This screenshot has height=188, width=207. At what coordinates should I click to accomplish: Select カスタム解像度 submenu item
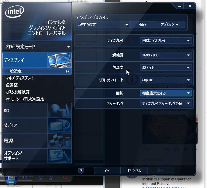point(17,92)
